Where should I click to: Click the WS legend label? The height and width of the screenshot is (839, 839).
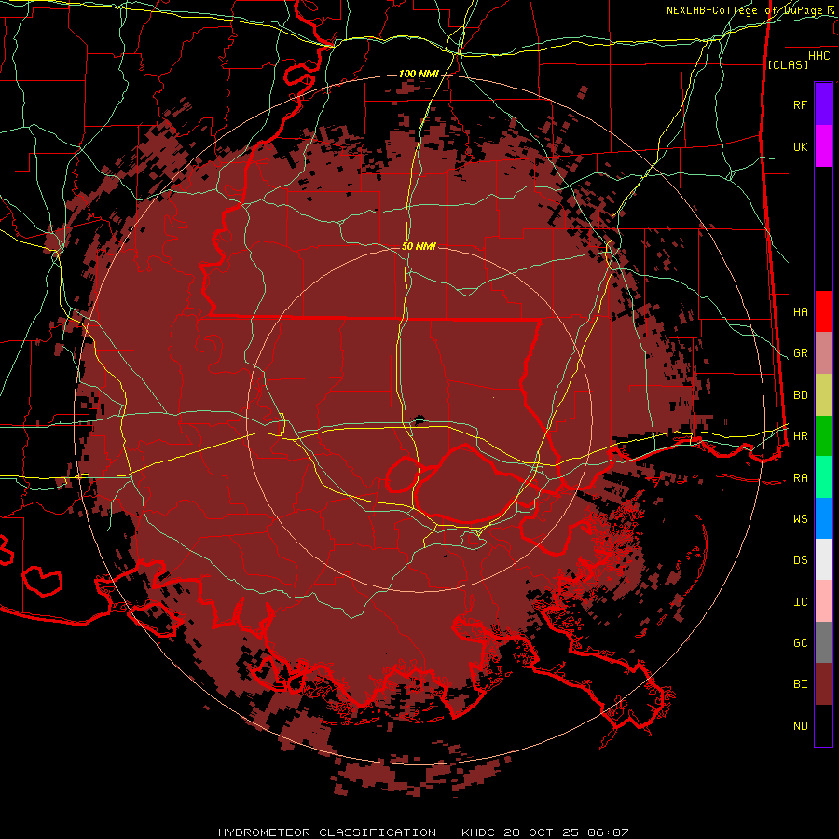(800, 519)
